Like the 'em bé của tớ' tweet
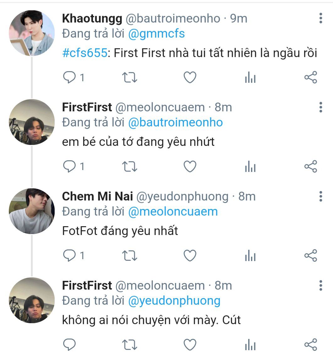The height and width of the screenshot is (358, 333). [190, 167]
